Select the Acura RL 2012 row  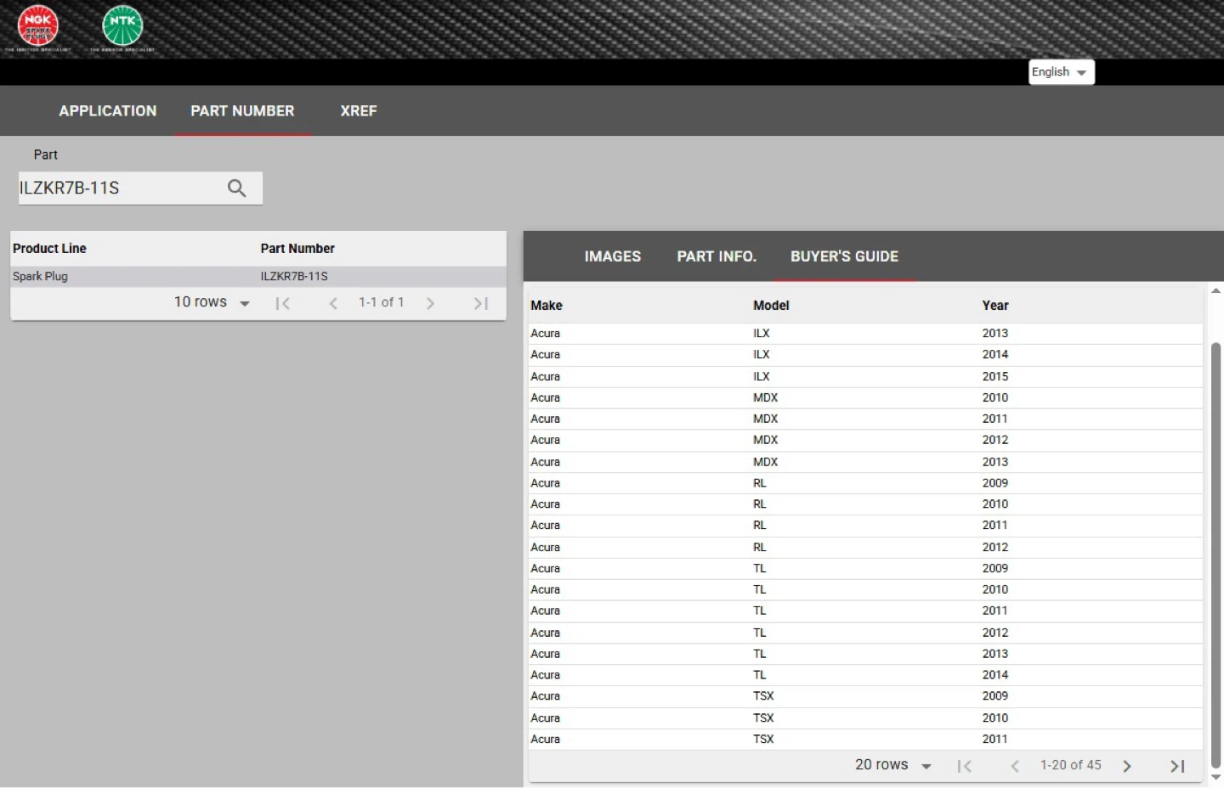[865, 548]
